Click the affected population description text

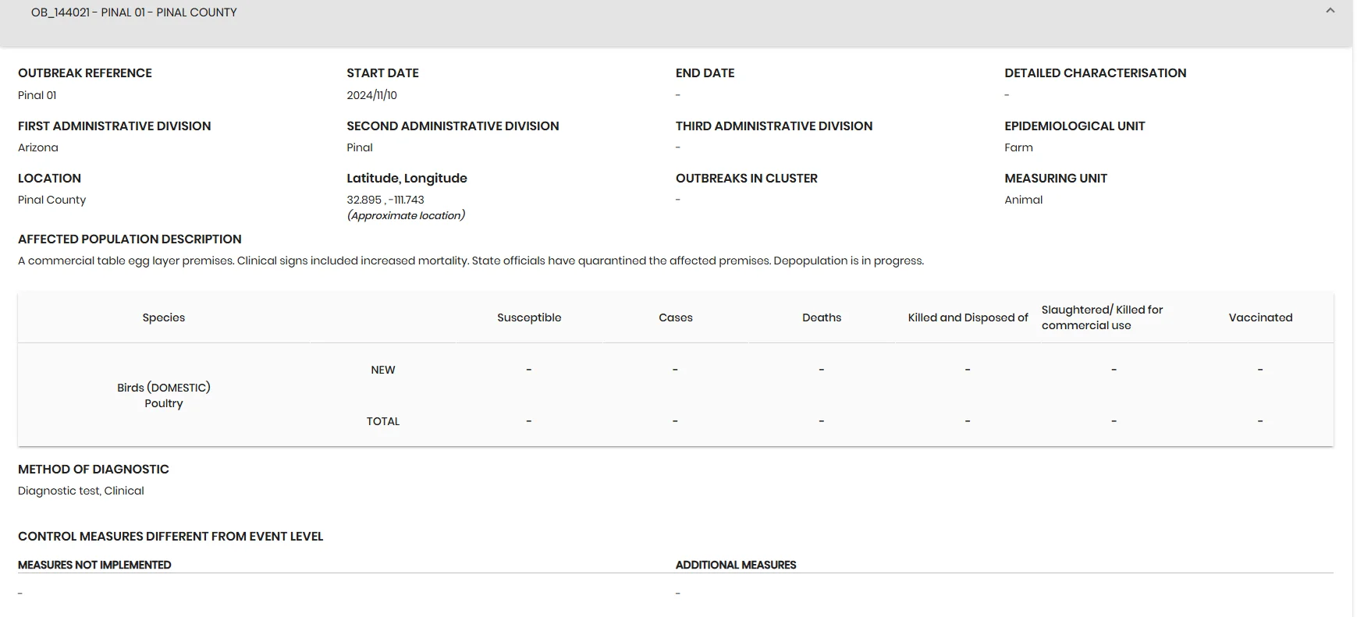click(471, 261)
